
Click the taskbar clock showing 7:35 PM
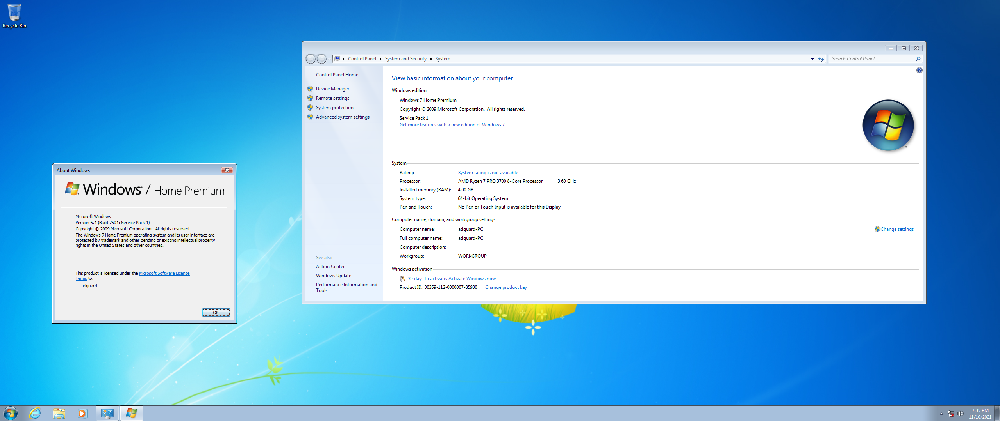[x=980, y=413]
